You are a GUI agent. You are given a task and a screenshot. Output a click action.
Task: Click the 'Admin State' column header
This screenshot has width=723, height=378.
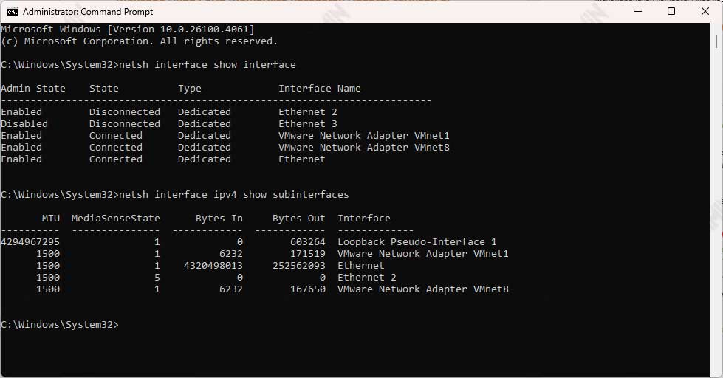tap(33, 88)
